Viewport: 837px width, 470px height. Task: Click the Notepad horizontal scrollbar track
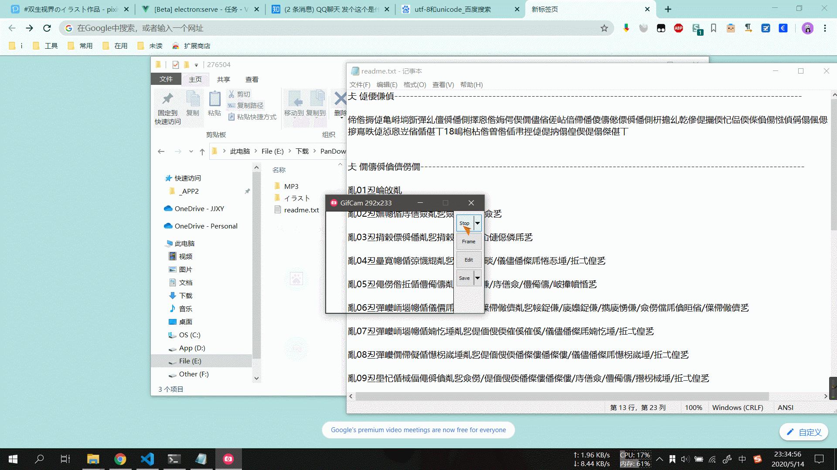(796, 396)
